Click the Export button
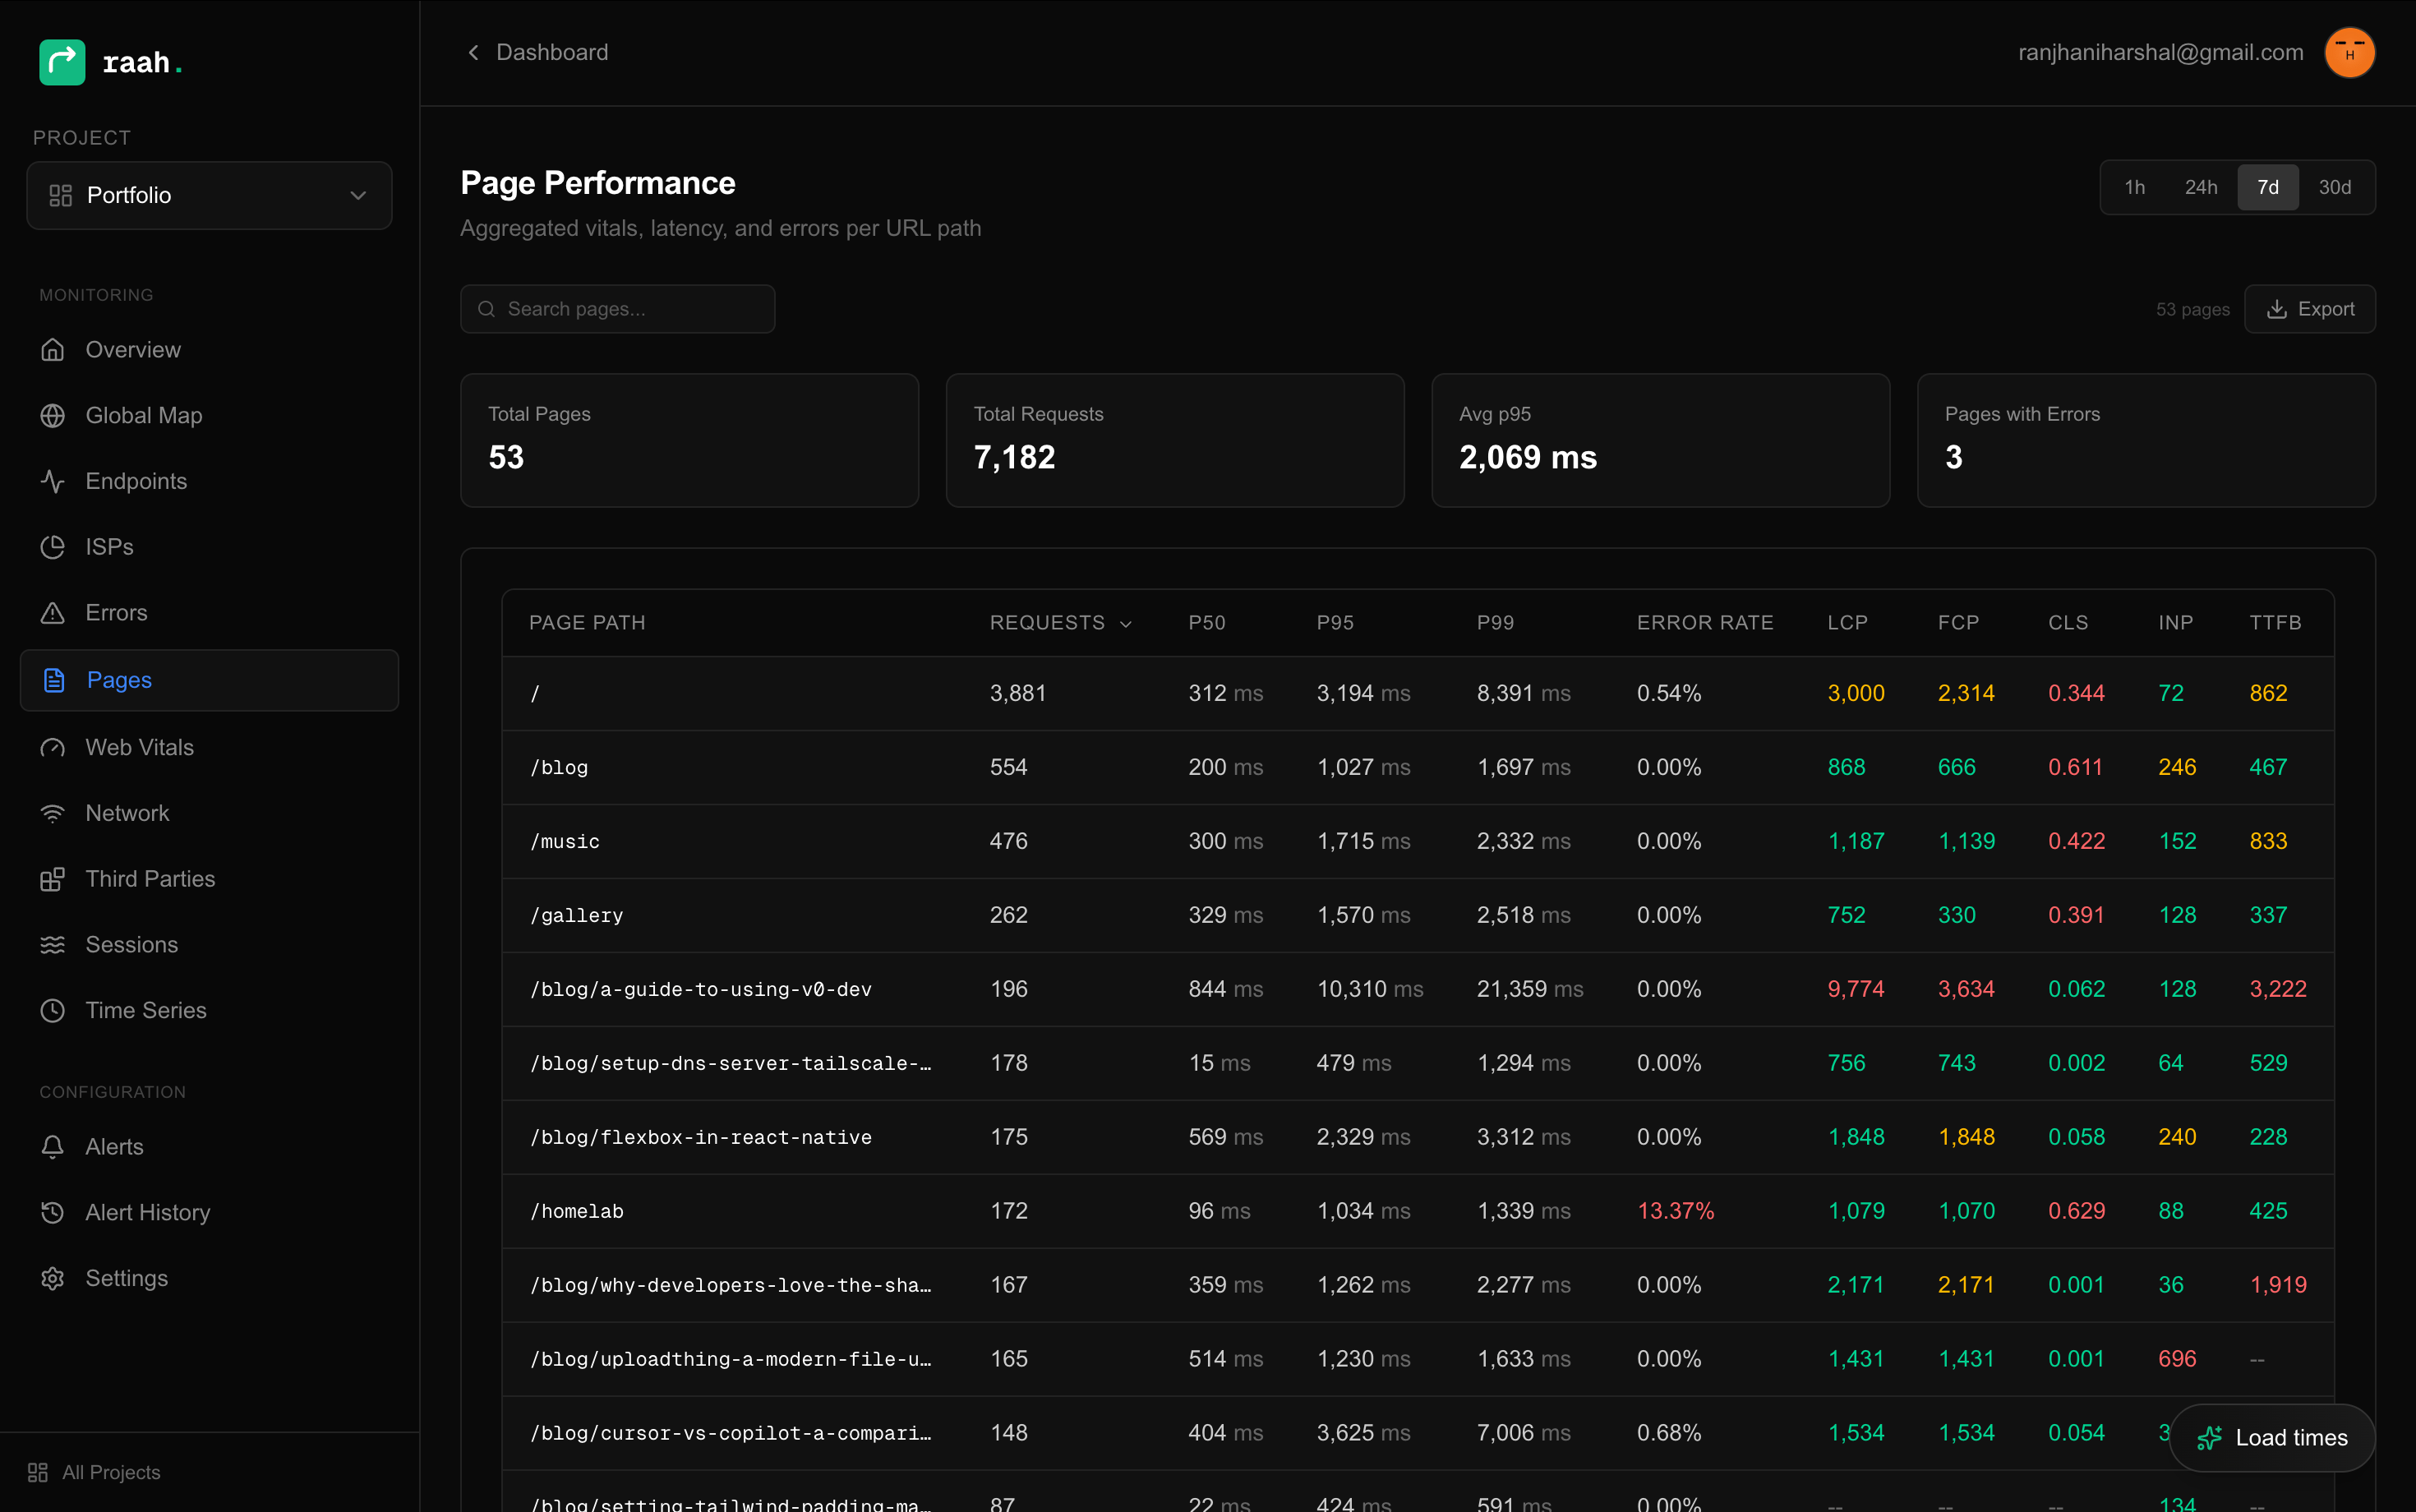 2309,309
